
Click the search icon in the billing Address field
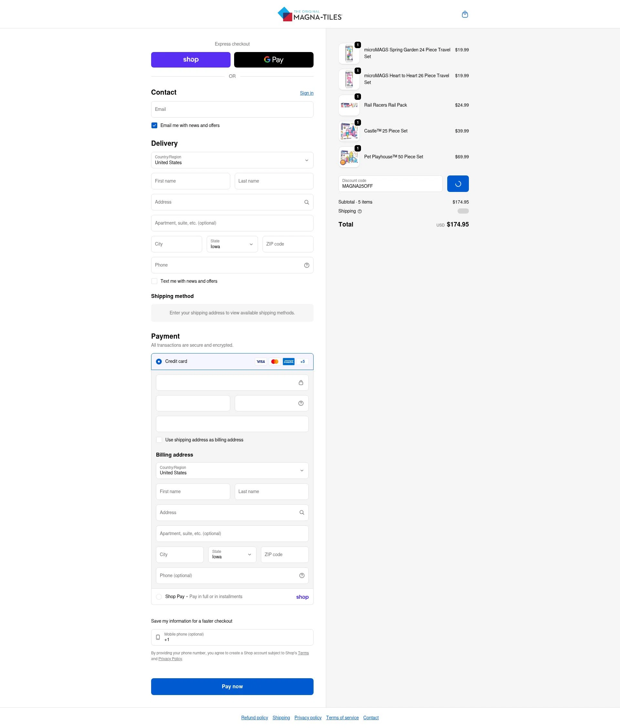tap(302, 512)
